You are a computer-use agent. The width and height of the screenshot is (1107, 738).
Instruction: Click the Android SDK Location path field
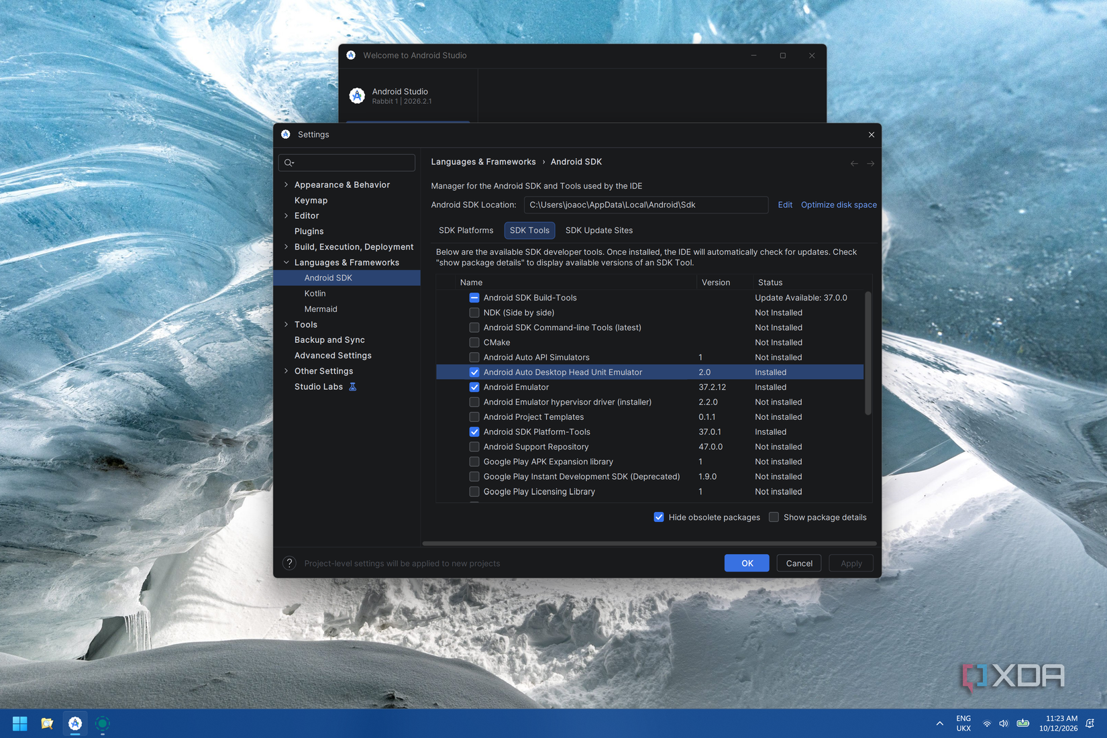coord(646,205)
